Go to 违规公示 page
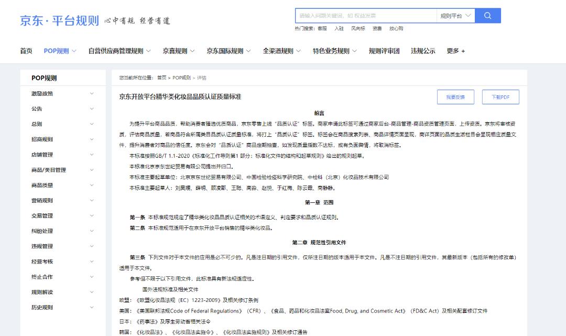Viewport: 566px width, 336px height. tap(422, 51)
